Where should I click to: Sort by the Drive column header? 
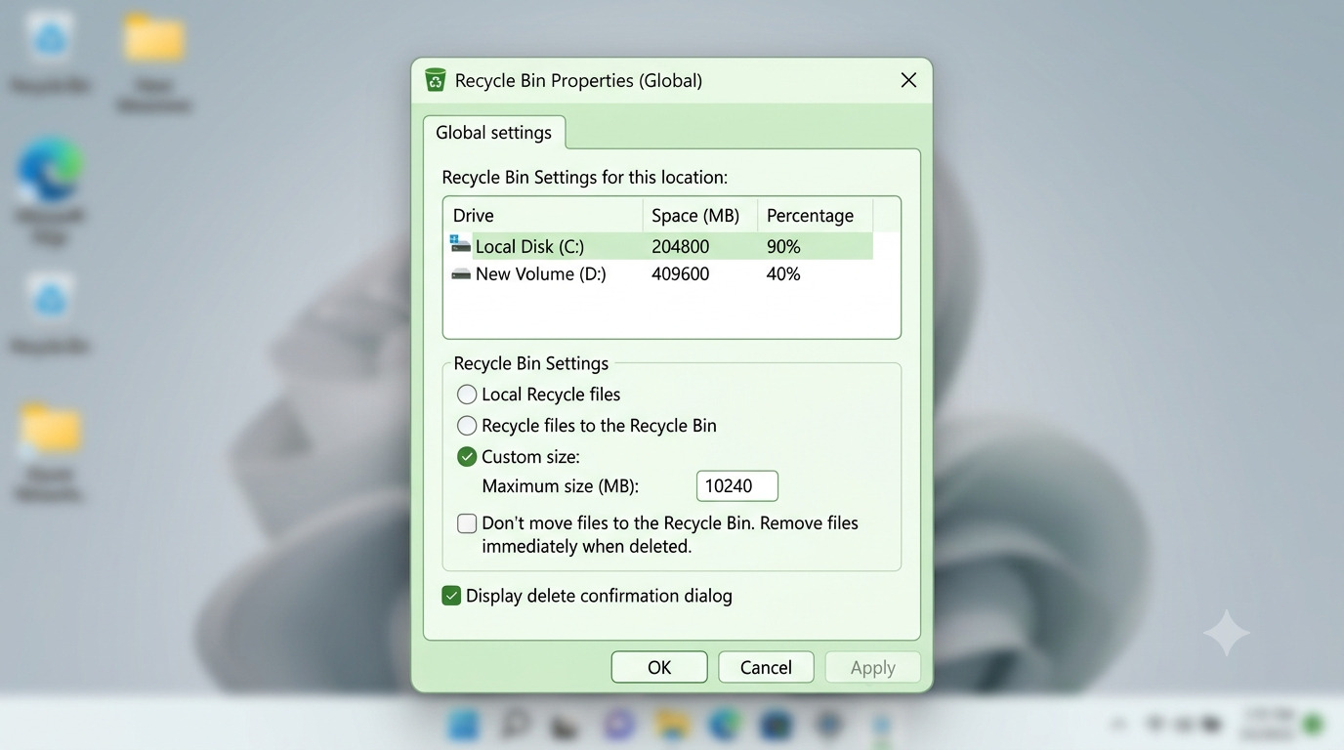543,215
